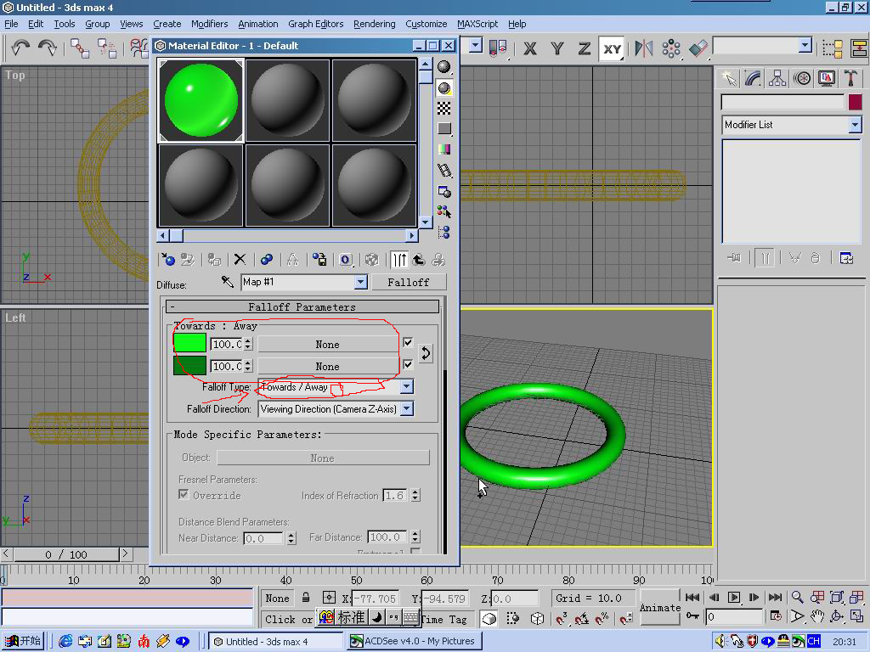Click the Array tool icon
The height and width of the screenshot is (652, 870).
pos(671,48)
